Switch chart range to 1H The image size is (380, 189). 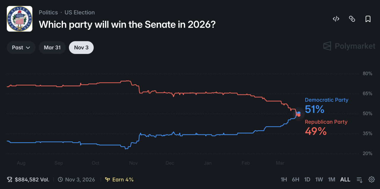(284, 180)
